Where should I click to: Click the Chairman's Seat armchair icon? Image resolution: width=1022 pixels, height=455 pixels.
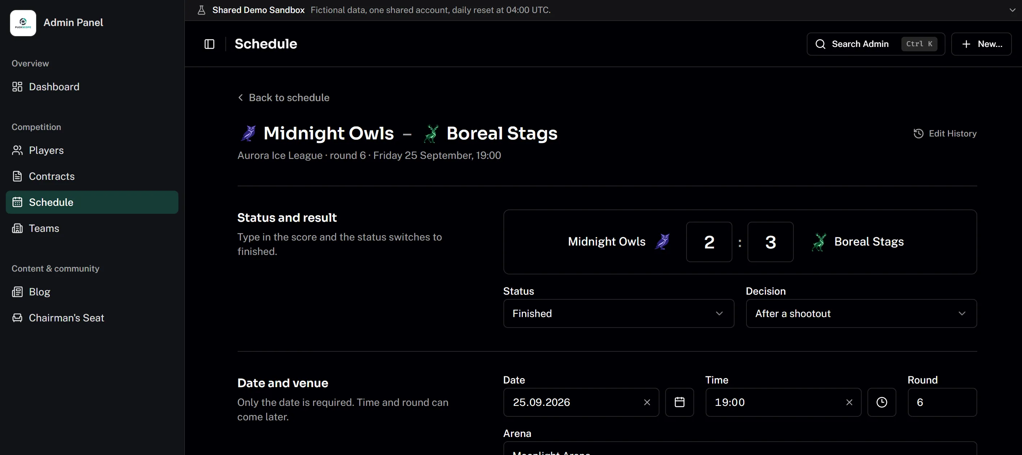point(17,318)
